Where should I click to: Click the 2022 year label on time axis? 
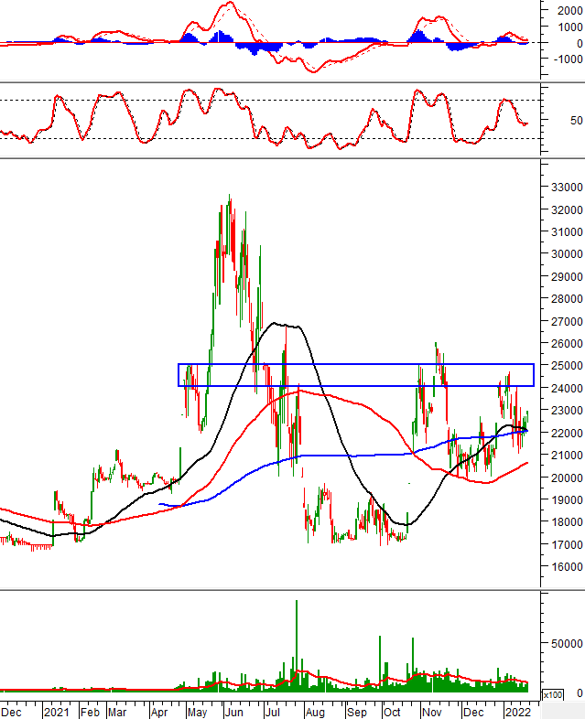(x=517, y=712)
